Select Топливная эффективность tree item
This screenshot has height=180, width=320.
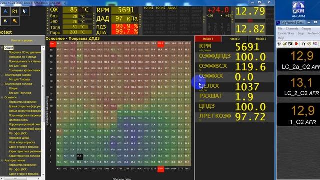pyautogui.click(x=25, y=70)
